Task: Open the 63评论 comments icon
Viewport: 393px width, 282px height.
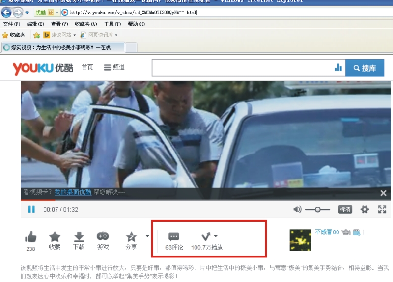Action: (x=174, y=237)
